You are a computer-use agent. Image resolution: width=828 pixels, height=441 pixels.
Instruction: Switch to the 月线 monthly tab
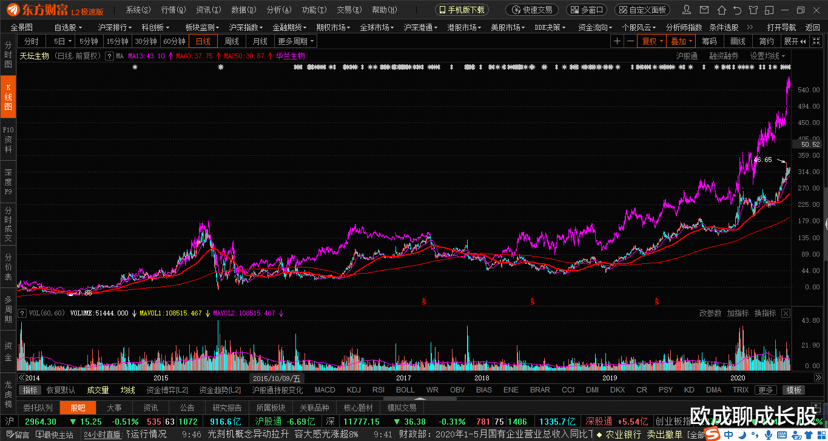pos(260,41)
